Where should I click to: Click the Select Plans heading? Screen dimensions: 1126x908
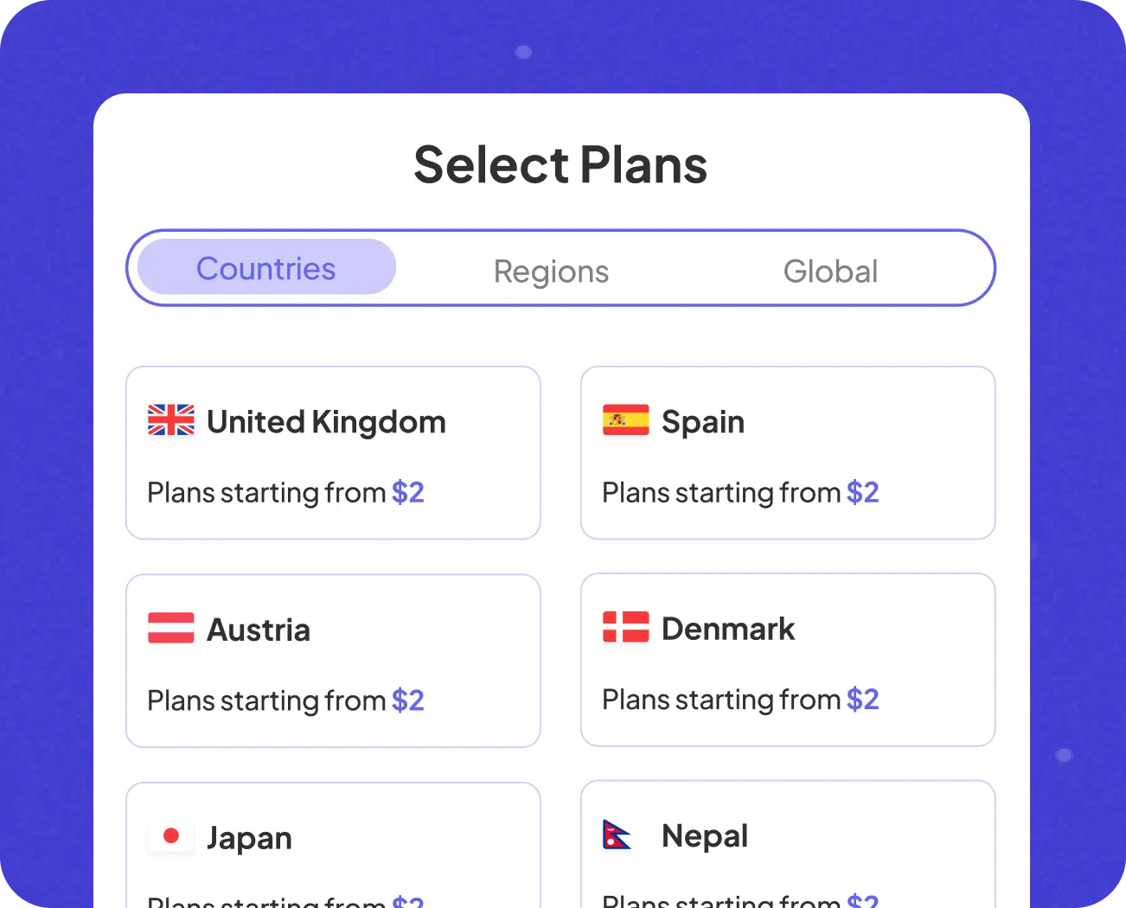click(560, 164)
